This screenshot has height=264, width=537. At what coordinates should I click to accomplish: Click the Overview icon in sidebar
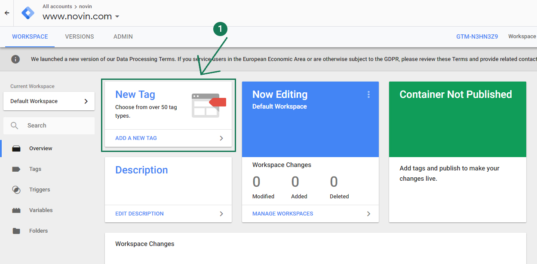[x=16, y=149]
